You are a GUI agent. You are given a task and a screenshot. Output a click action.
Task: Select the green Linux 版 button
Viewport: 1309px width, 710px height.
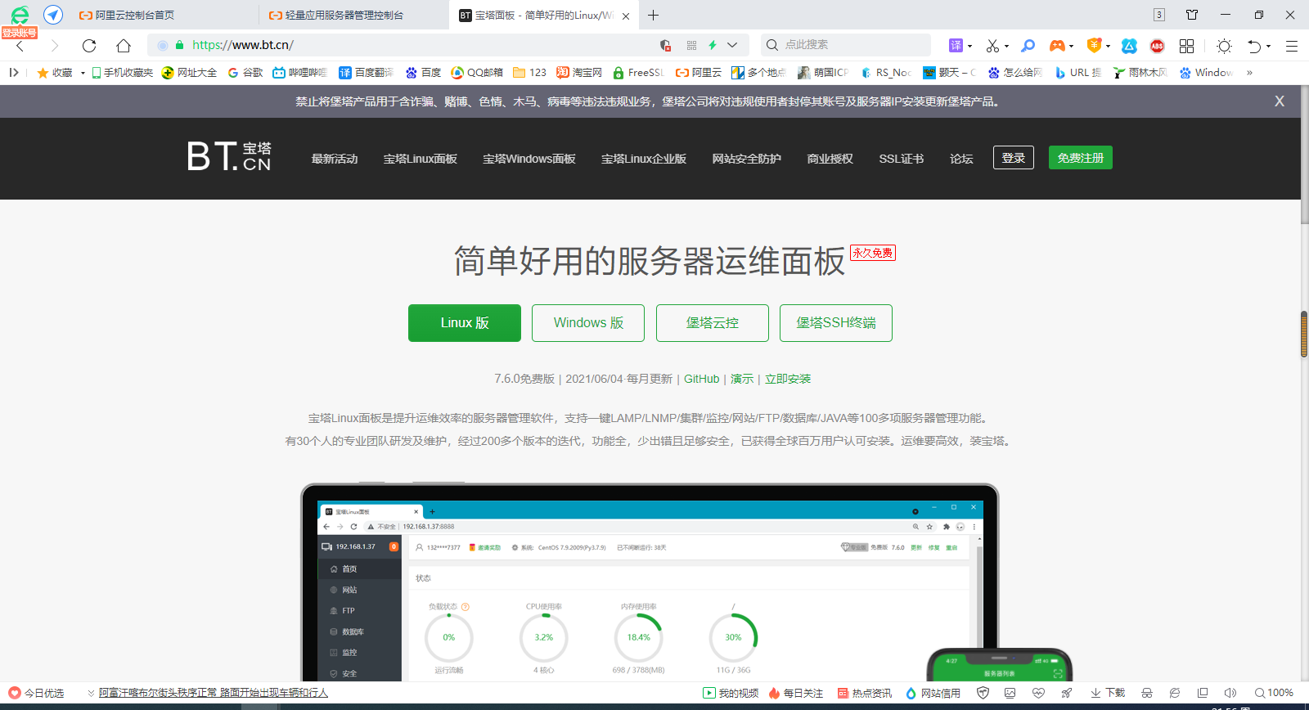[x=465, y=323]
